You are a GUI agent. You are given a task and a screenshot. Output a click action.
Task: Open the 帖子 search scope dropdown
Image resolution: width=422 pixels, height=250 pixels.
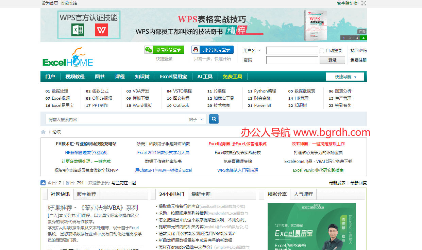(x=196, y=119)
